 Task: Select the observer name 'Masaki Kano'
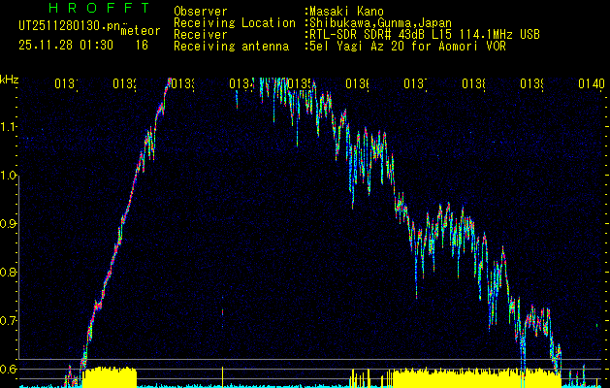click(346, 12)
